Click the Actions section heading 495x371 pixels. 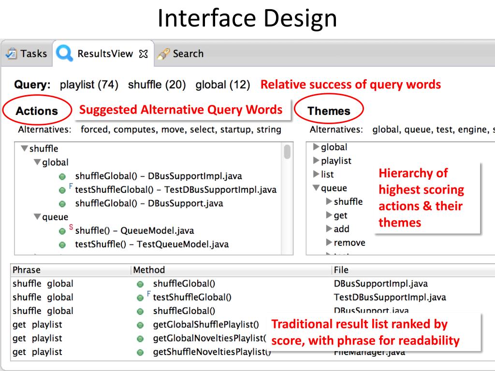click(x=37, y=111)
